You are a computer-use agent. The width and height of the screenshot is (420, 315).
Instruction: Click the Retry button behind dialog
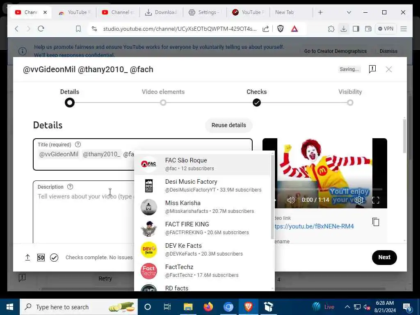105,278
